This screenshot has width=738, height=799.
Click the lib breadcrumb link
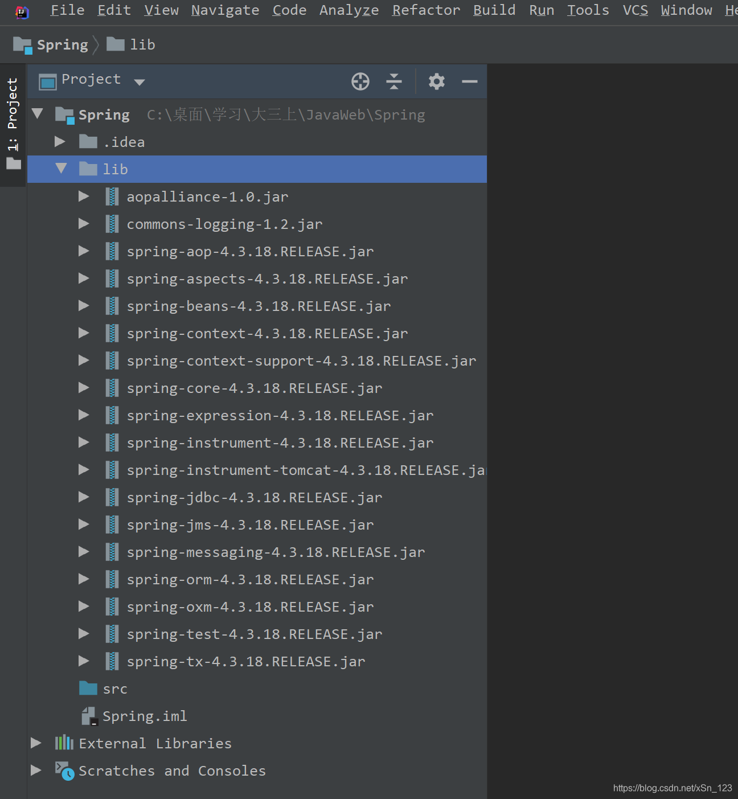142,44
